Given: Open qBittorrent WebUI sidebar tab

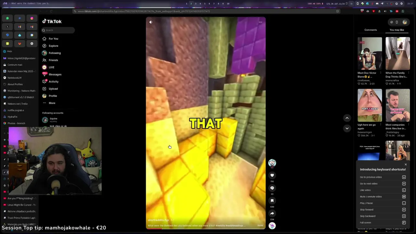Looking at the screenshot, I should click(19, 97).
